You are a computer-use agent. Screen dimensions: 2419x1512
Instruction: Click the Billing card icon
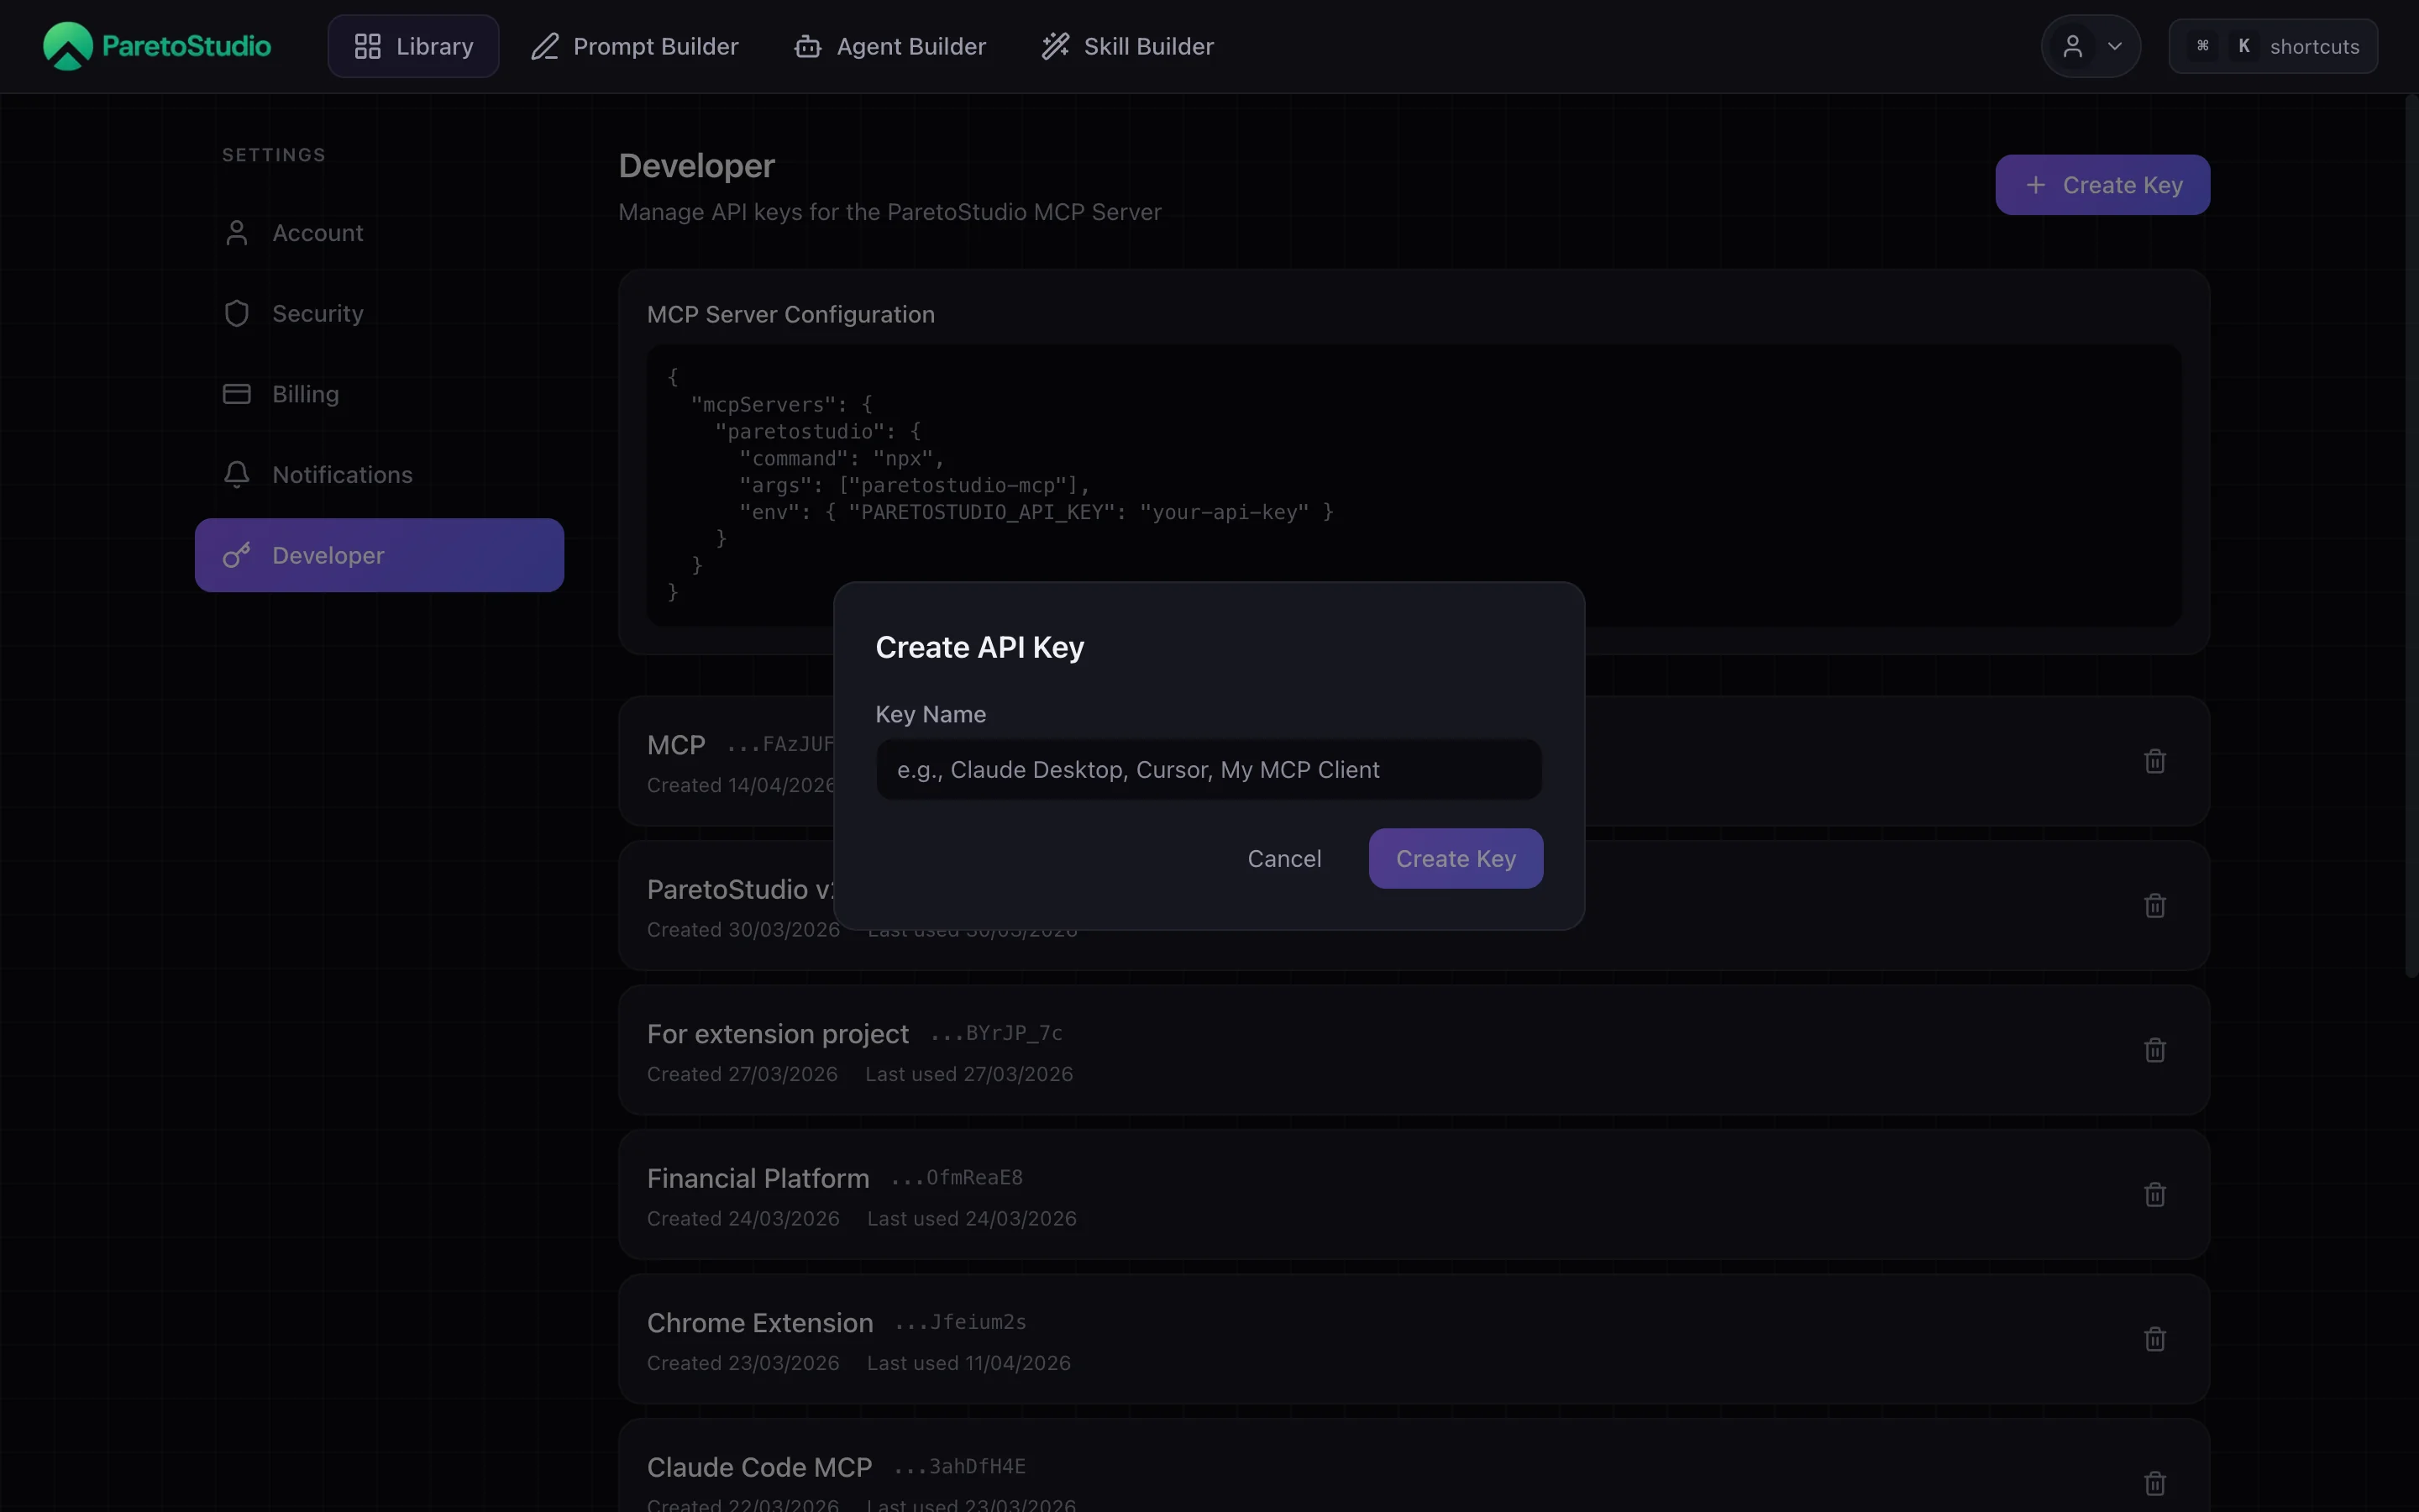(237, 394)
